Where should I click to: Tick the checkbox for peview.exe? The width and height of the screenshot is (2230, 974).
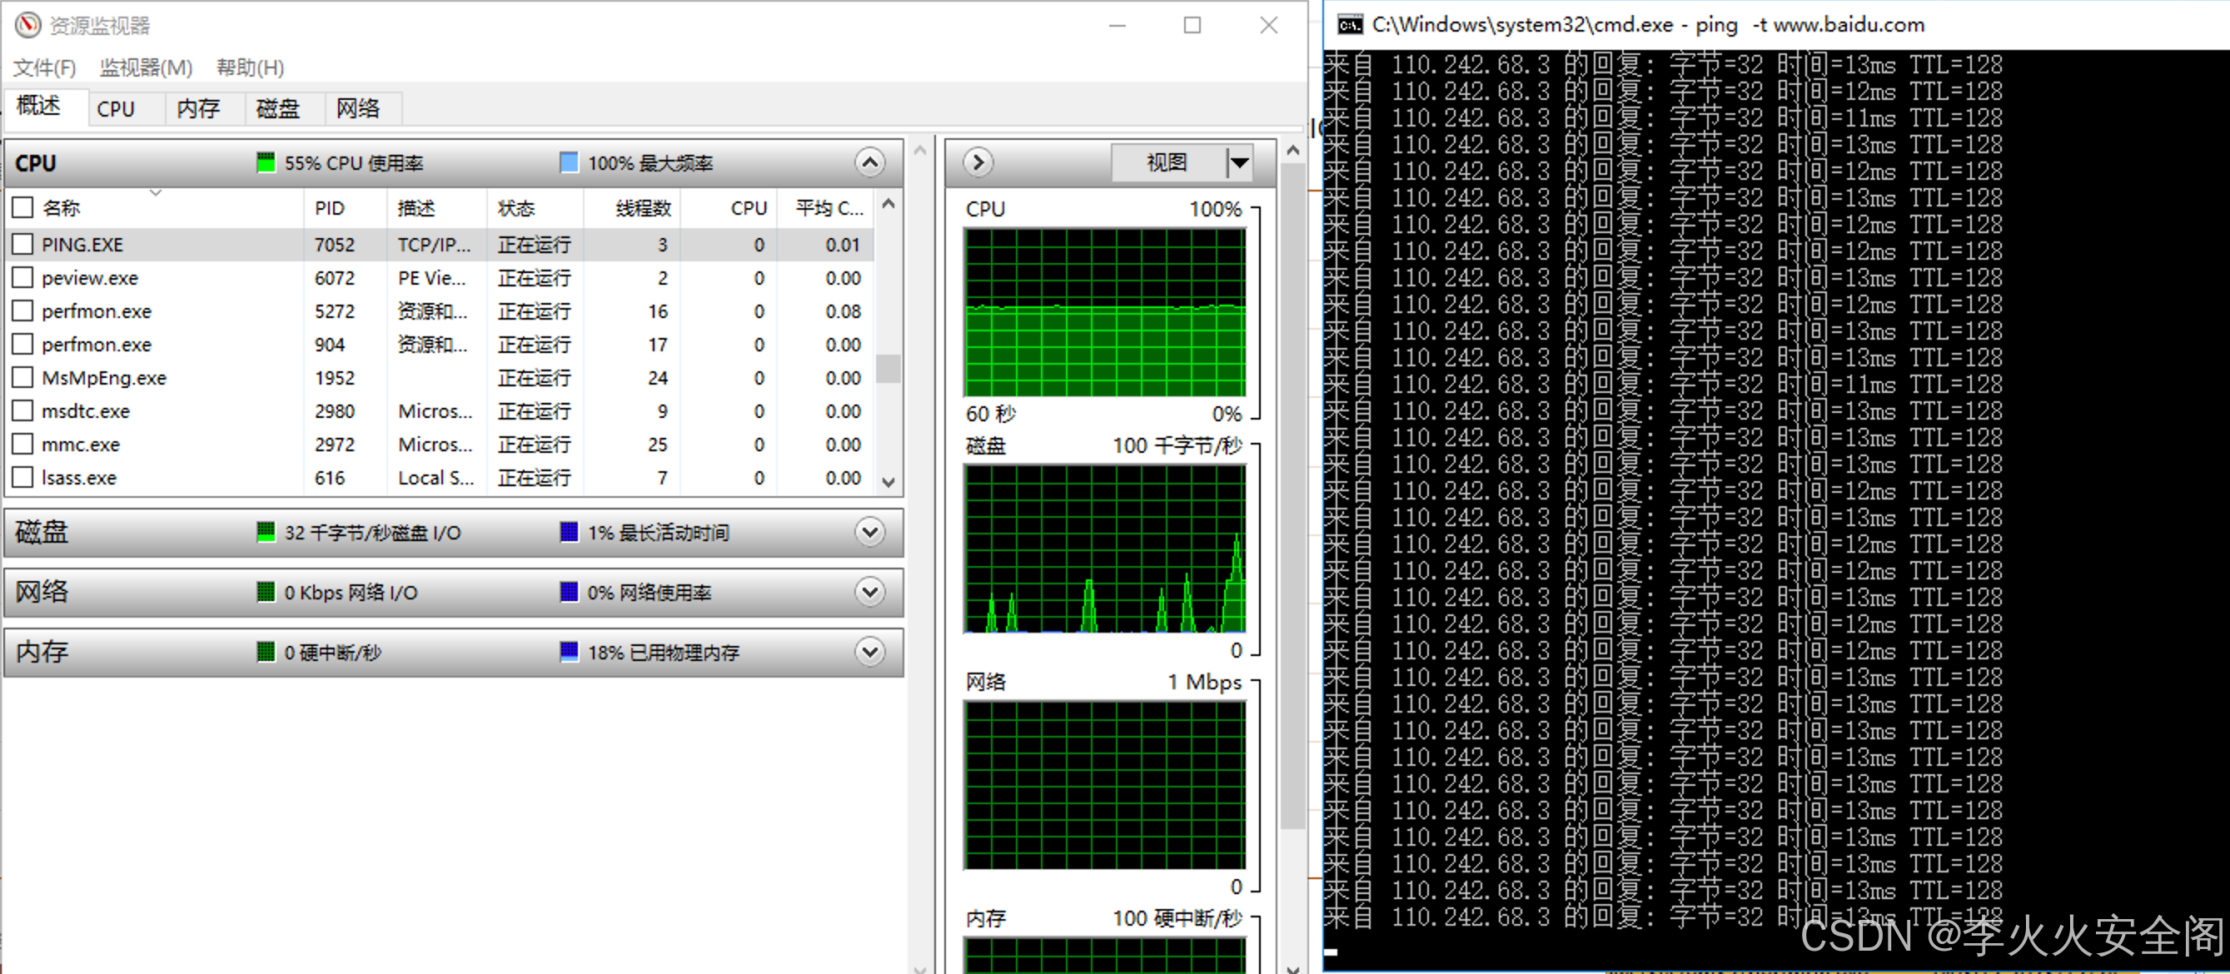point(23,278)
